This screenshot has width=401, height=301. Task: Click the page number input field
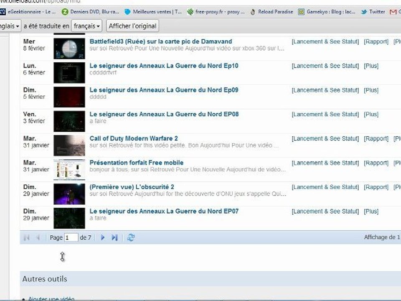click(x=71, y=237)
